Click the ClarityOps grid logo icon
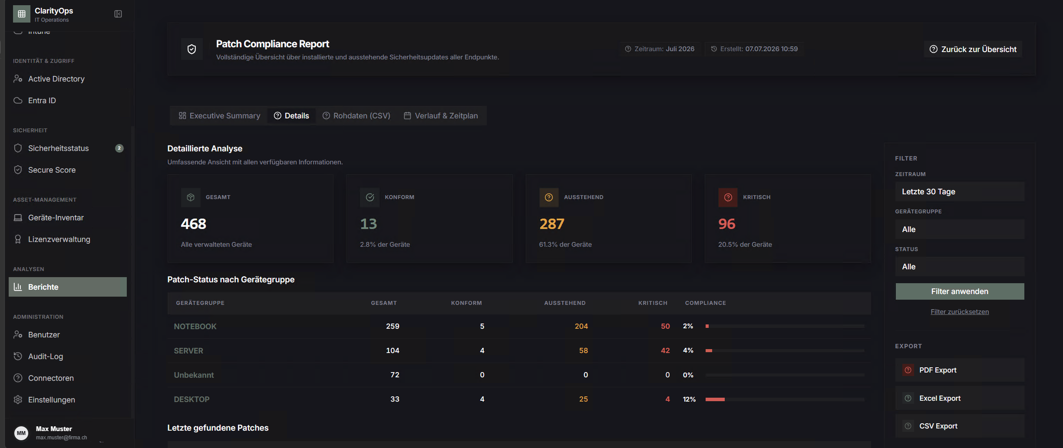Image resolution: width=1063 pixels, height=448 pixels. coord(22,14)
